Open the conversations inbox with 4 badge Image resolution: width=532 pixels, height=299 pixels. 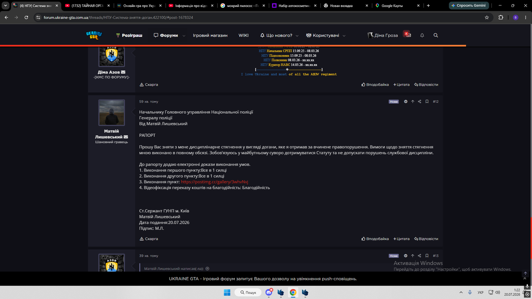coord(408,35)
